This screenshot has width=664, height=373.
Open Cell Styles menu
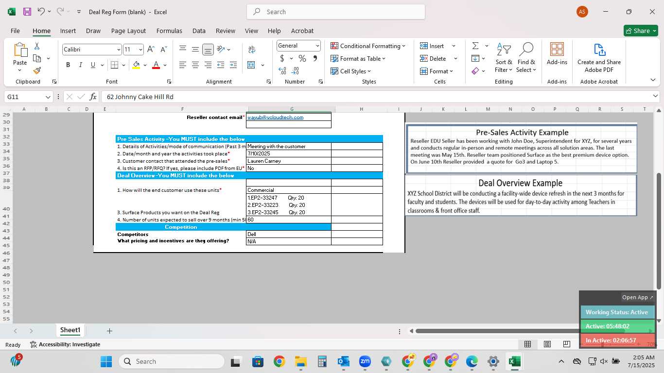pyautogui.click(x=350, y=71)
